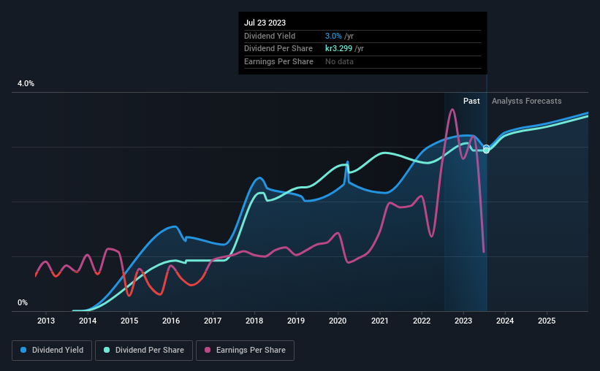Viewport: 600px width, 371px height.
Task: Click the 2017 x-axis label
Action: (213, 321)
